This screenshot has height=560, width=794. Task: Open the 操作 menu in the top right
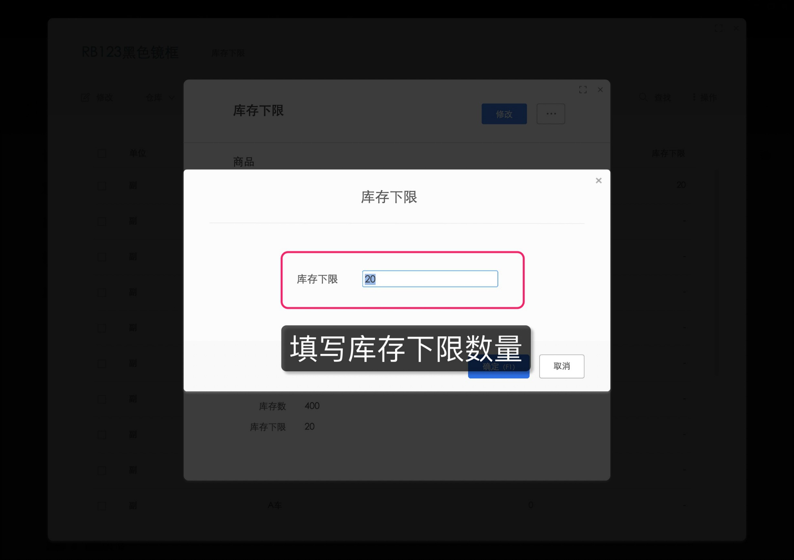point(707,97)
